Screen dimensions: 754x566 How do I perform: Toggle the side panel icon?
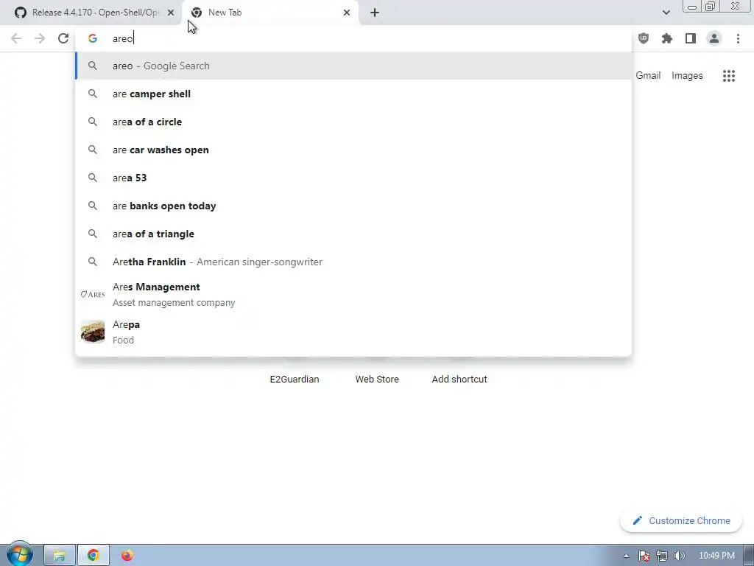pyautogui.click(x=691, y=38)
